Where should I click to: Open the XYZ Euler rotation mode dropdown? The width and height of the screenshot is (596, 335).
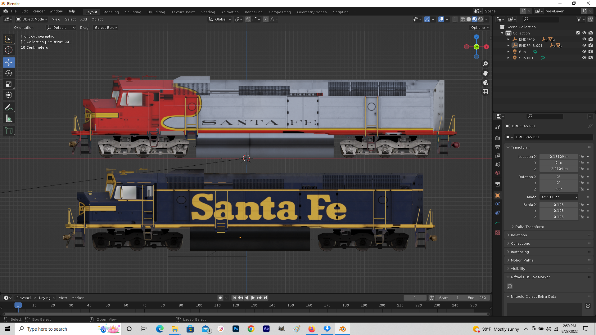[x=559, y=197]
